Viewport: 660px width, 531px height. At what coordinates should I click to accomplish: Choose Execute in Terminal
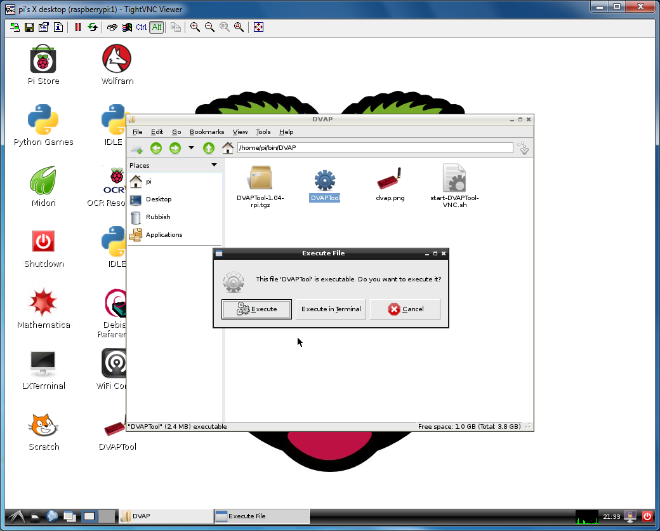pos(331,309)
